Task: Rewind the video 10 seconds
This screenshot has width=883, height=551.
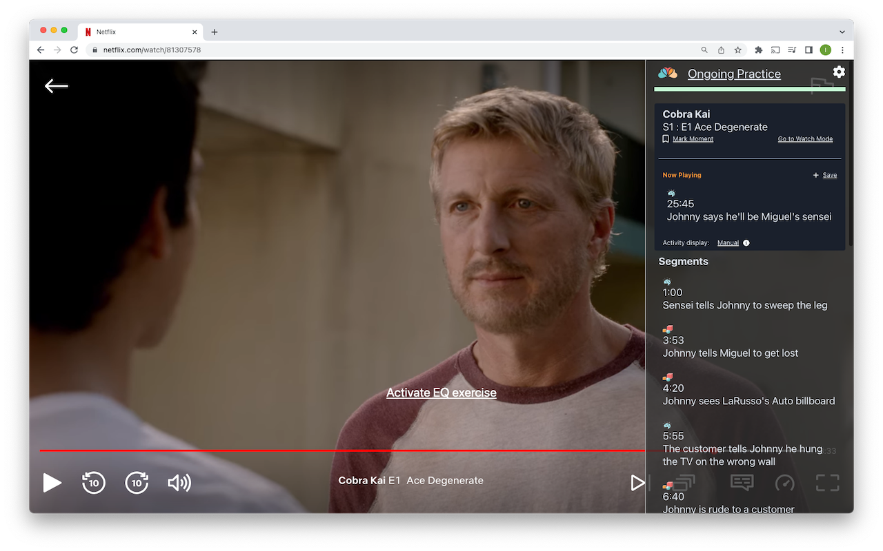Action: [x=93, y=483]
